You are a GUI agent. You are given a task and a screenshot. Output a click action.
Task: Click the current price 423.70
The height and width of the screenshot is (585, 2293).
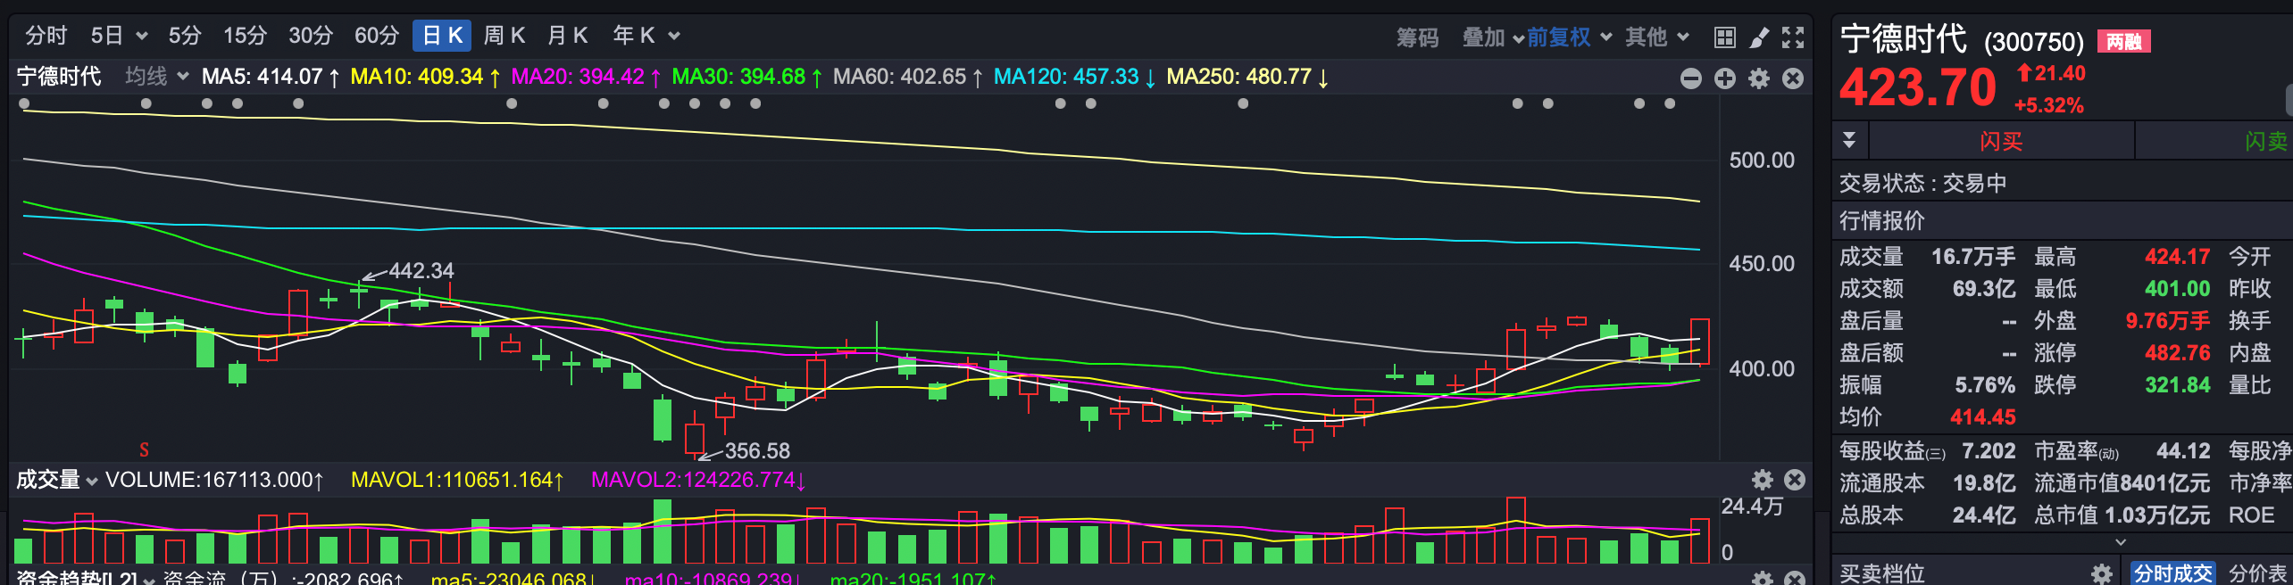tap(1918, 87)
